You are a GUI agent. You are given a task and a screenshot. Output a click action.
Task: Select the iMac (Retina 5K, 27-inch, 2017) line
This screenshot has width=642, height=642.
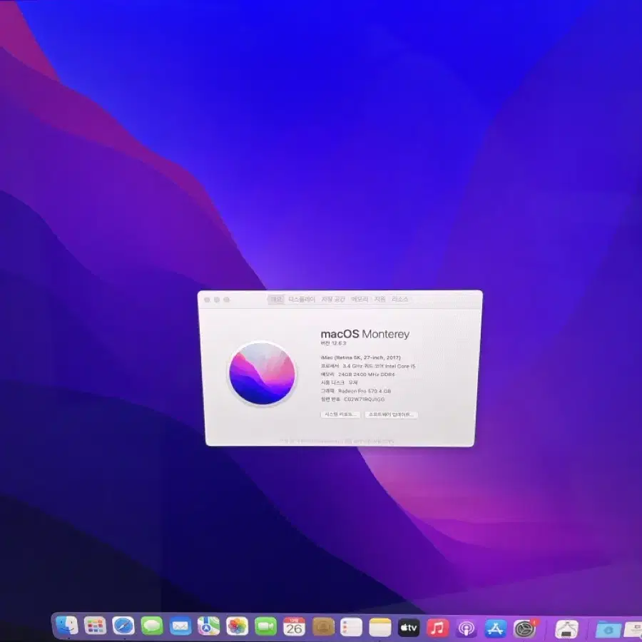(x=360, y=357)
